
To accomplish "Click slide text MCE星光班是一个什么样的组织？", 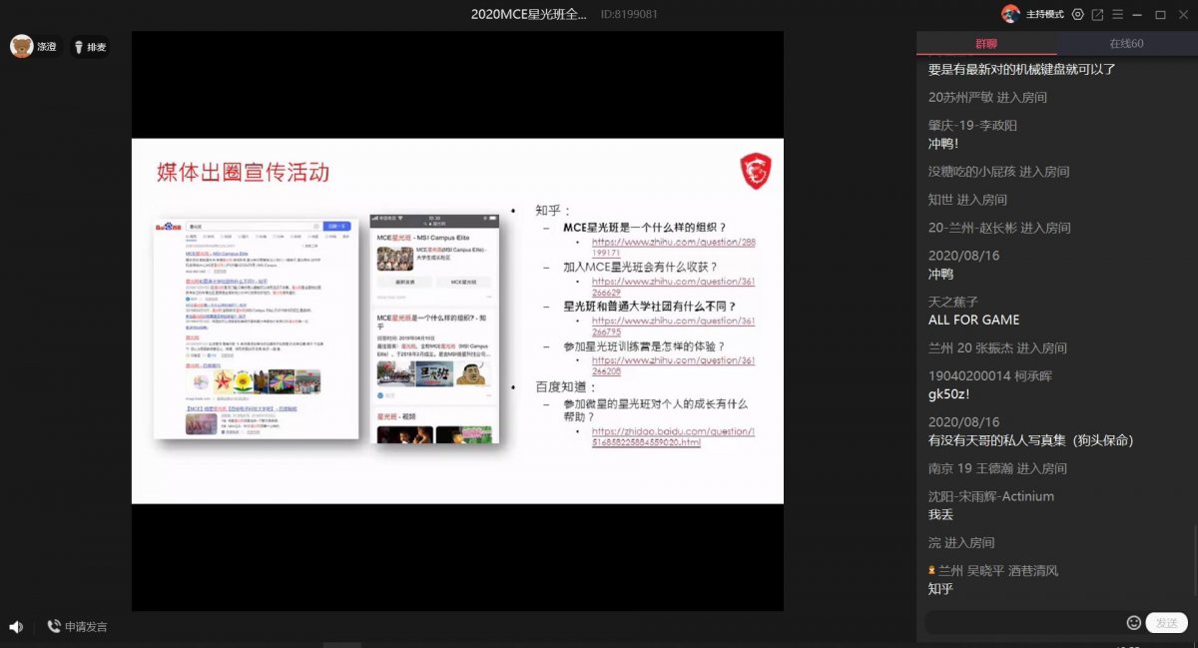I will (645, 228).
